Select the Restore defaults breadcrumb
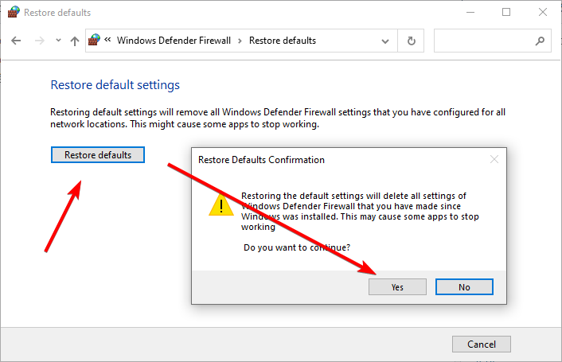562x362 pixels. click(283, 41)
